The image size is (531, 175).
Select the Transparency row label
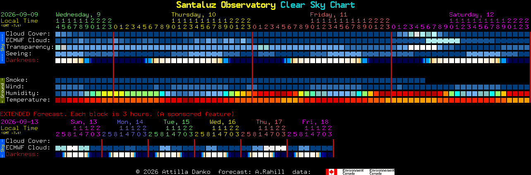30,47
